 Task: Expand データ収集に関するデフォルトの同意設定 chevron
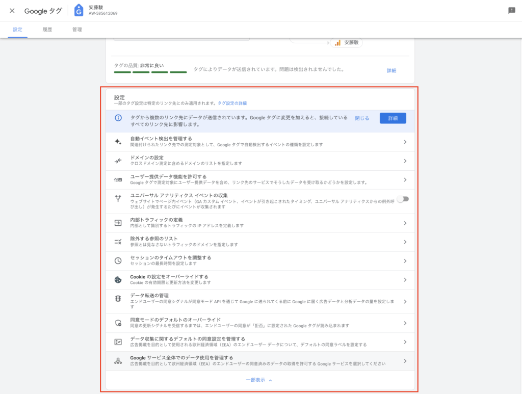pyautogui.click(x=405, y=342)
